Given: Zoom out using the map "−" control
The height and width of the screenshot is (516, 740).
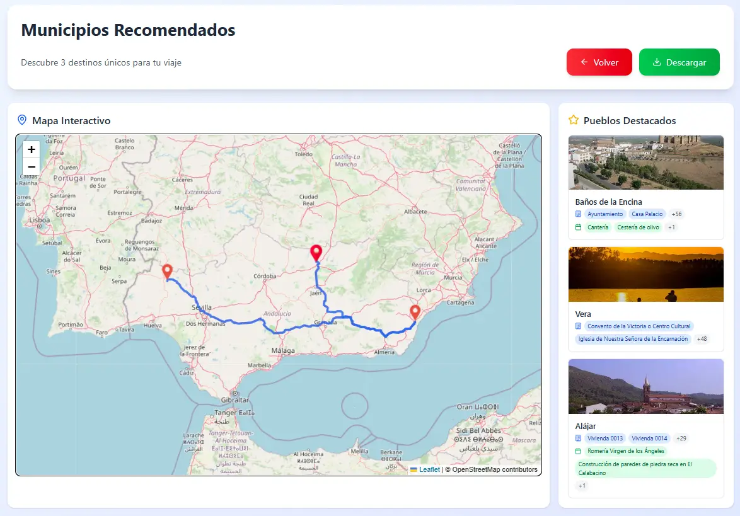Looking at the screenshot, I should point(31,166).
